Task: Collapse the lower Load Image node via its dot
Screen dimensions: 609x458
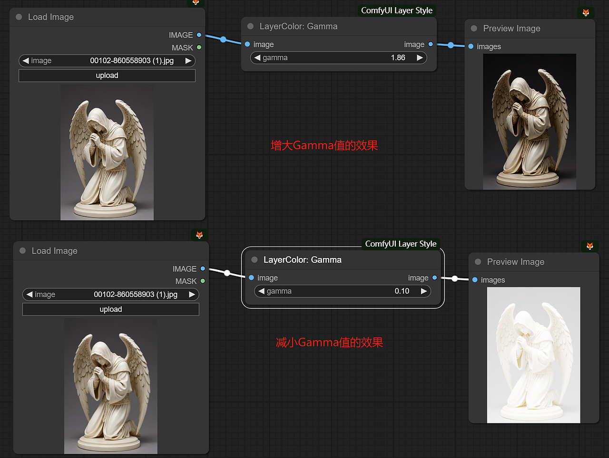Action: 23,251
